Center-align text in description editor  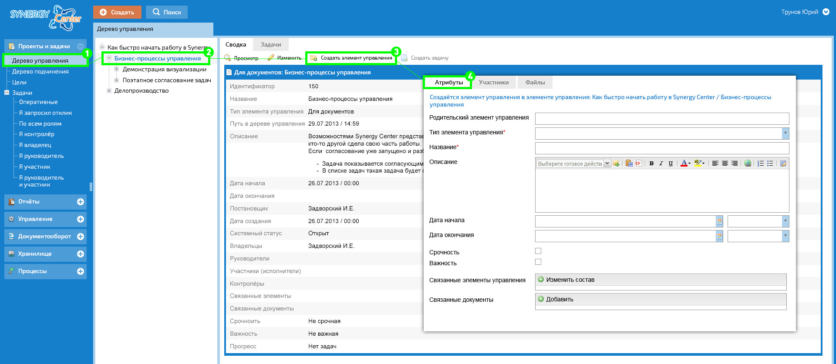(725, 164)
